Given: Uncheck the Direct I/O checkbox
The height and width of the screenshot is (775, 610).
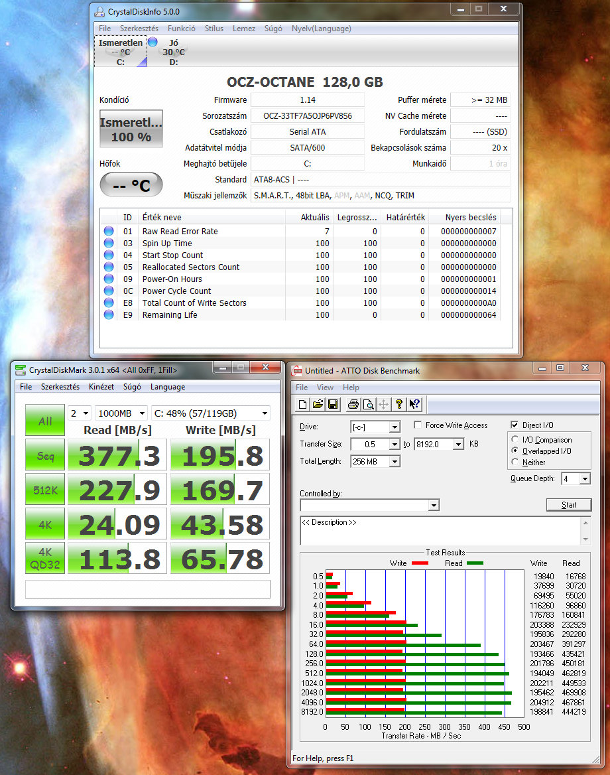Looking at the screenshot, I should [515, 425].
